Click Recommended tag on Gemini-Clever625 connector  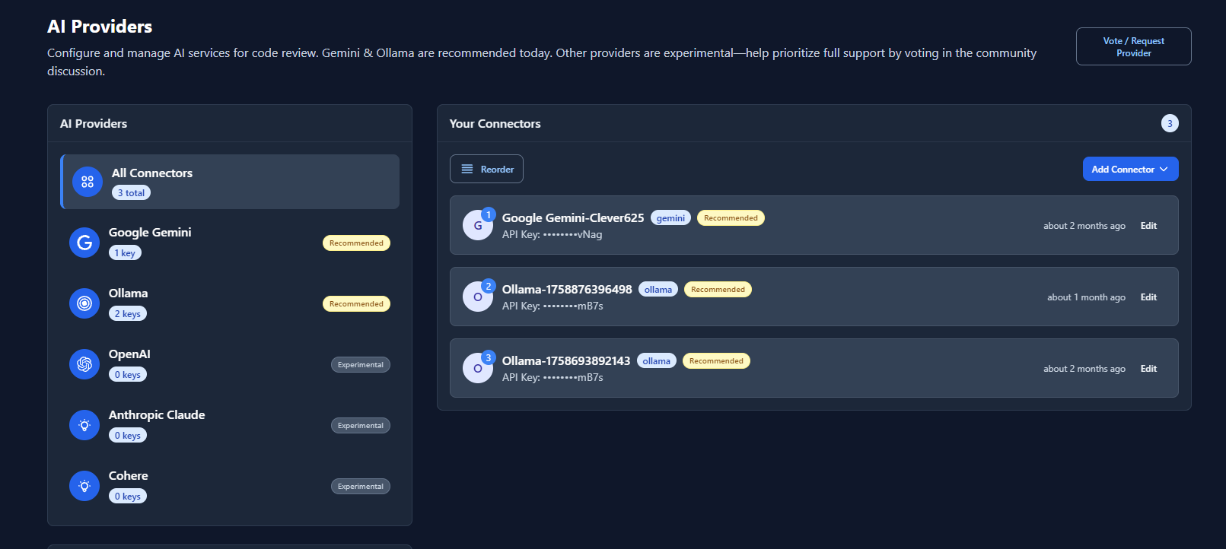click(731, 218)
